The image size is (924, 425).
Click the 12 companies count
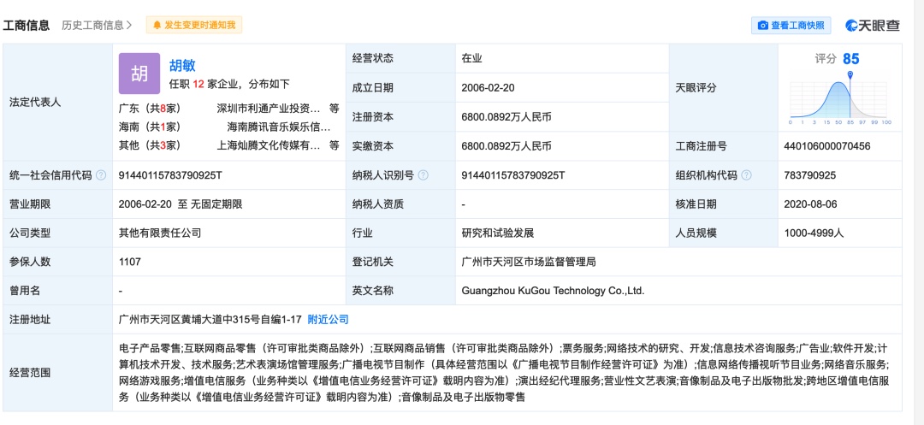pos(198,84)
